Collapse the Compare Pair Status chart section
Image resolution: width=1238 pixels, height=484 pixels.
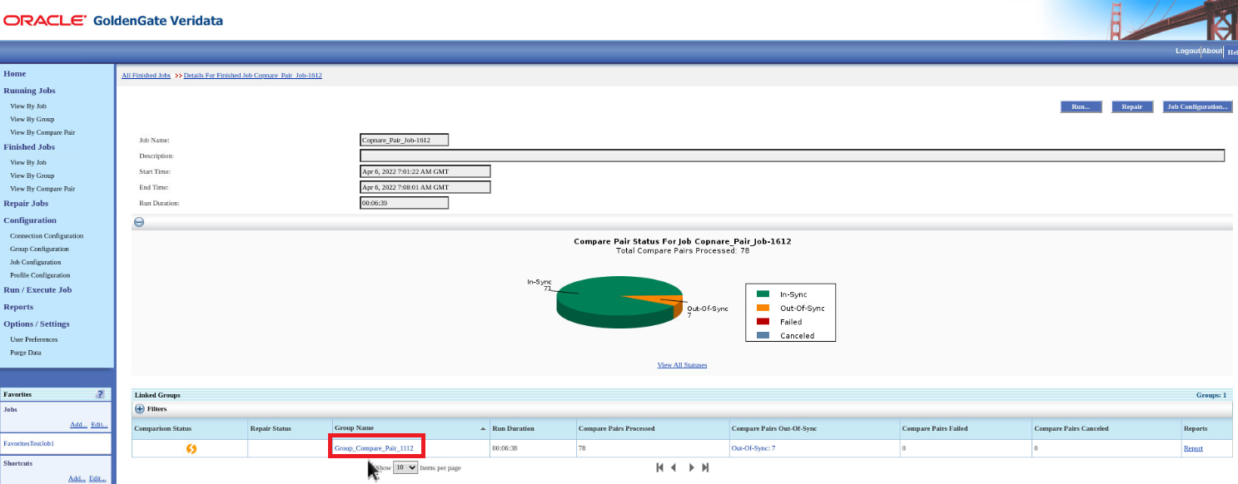point(138,221)
